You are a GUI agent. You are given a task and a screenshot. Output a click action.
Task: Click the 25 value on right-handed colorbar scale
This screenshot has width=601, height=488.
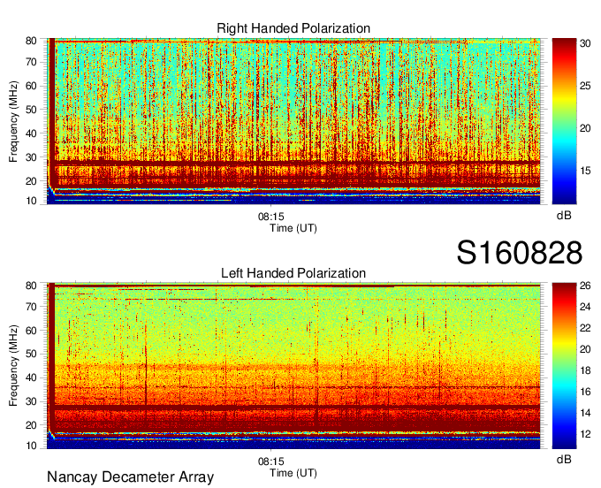pos(585,86)
